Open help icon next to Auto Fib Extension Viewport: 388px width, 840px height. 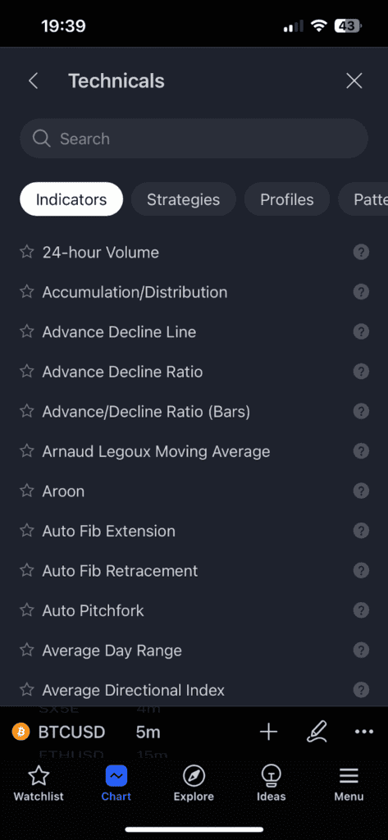[361, 531]
